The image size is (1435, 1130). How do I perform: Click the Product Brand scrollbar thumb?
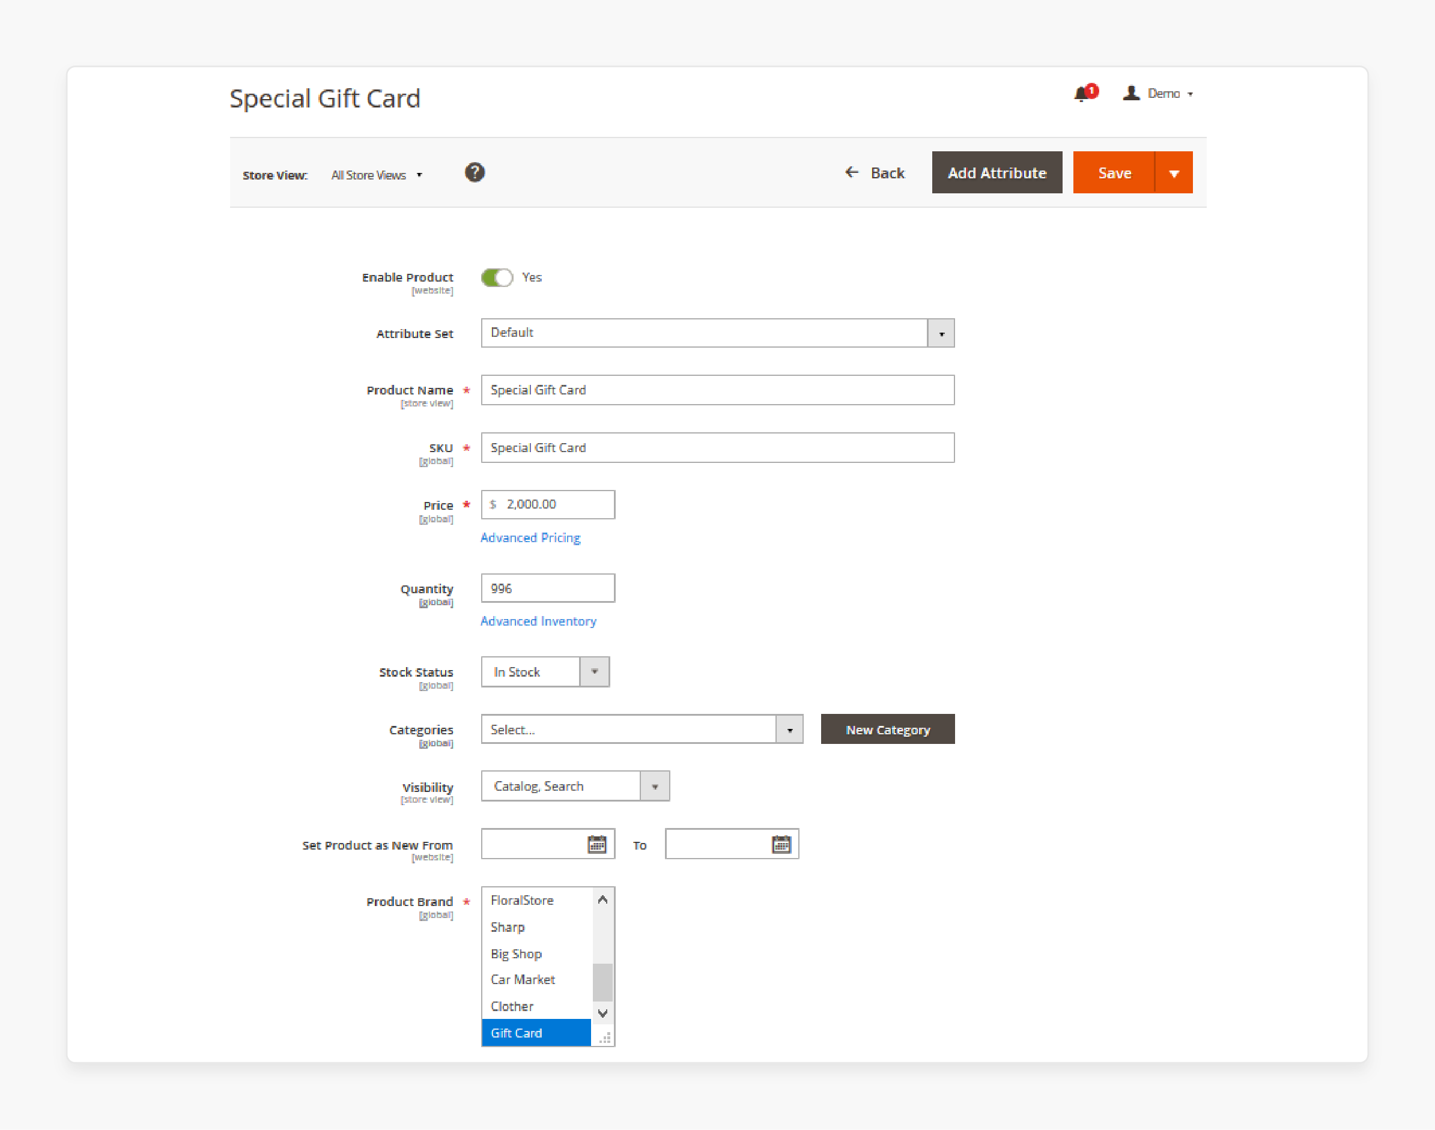pos(602,983)
